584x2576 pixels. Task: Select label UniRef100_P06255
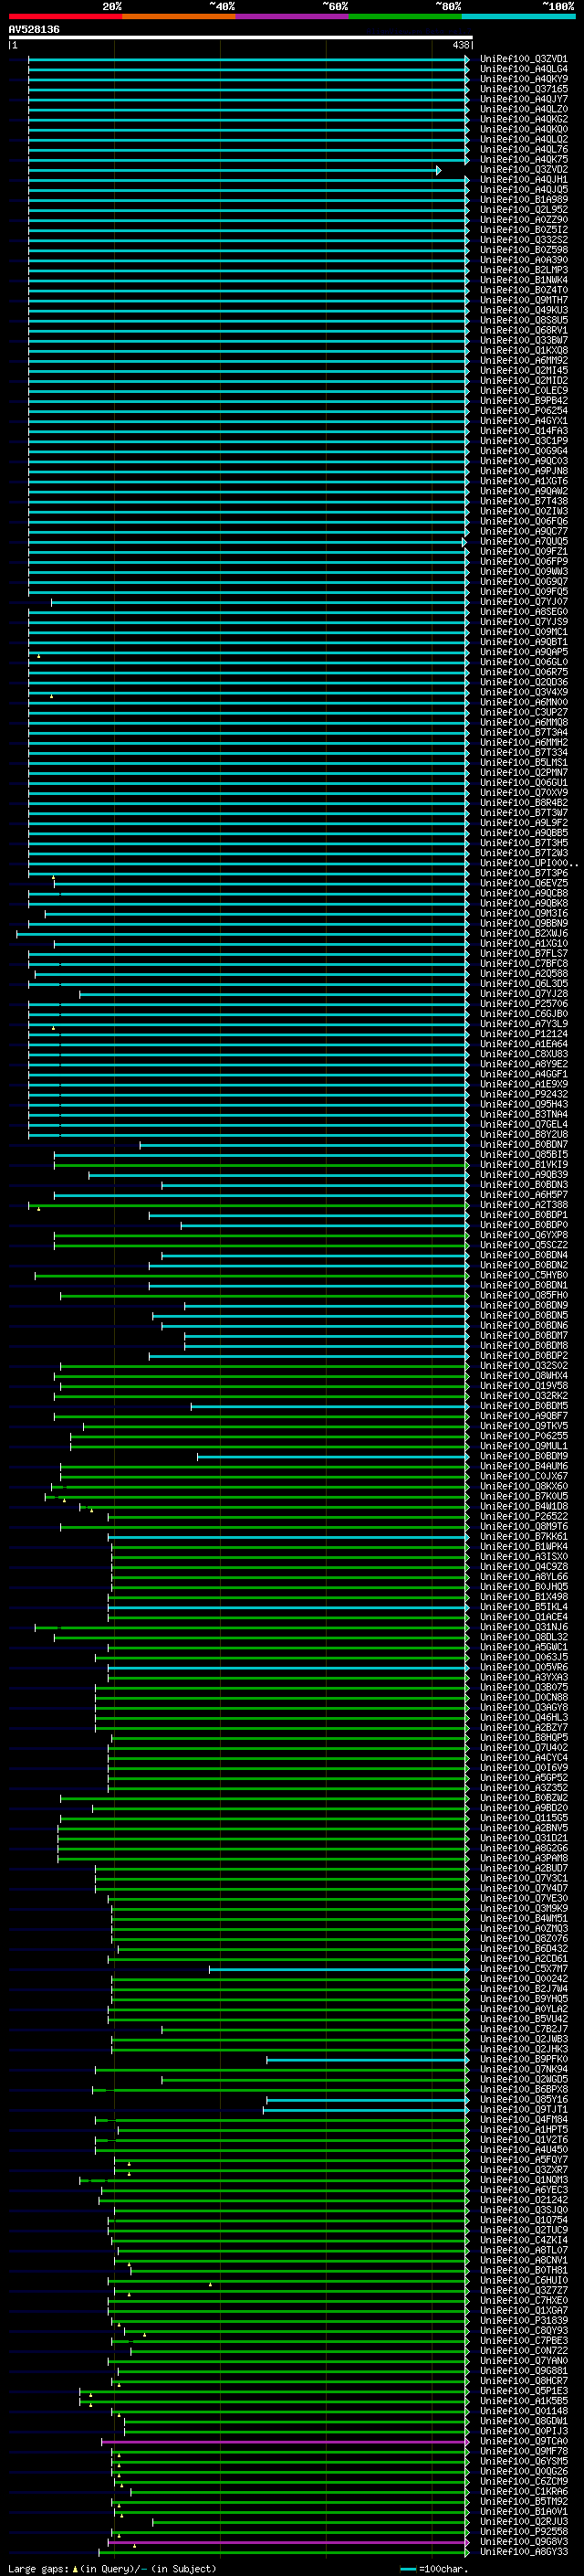pyautogui.click(x=523, y=1437)
